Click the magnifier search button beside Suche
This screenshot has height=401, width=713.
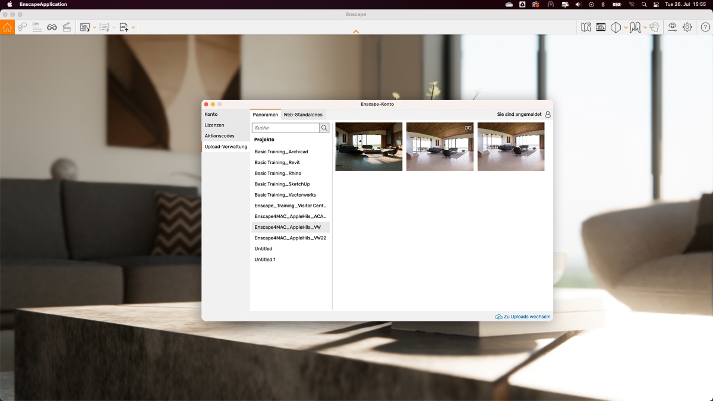click(324, 128)
